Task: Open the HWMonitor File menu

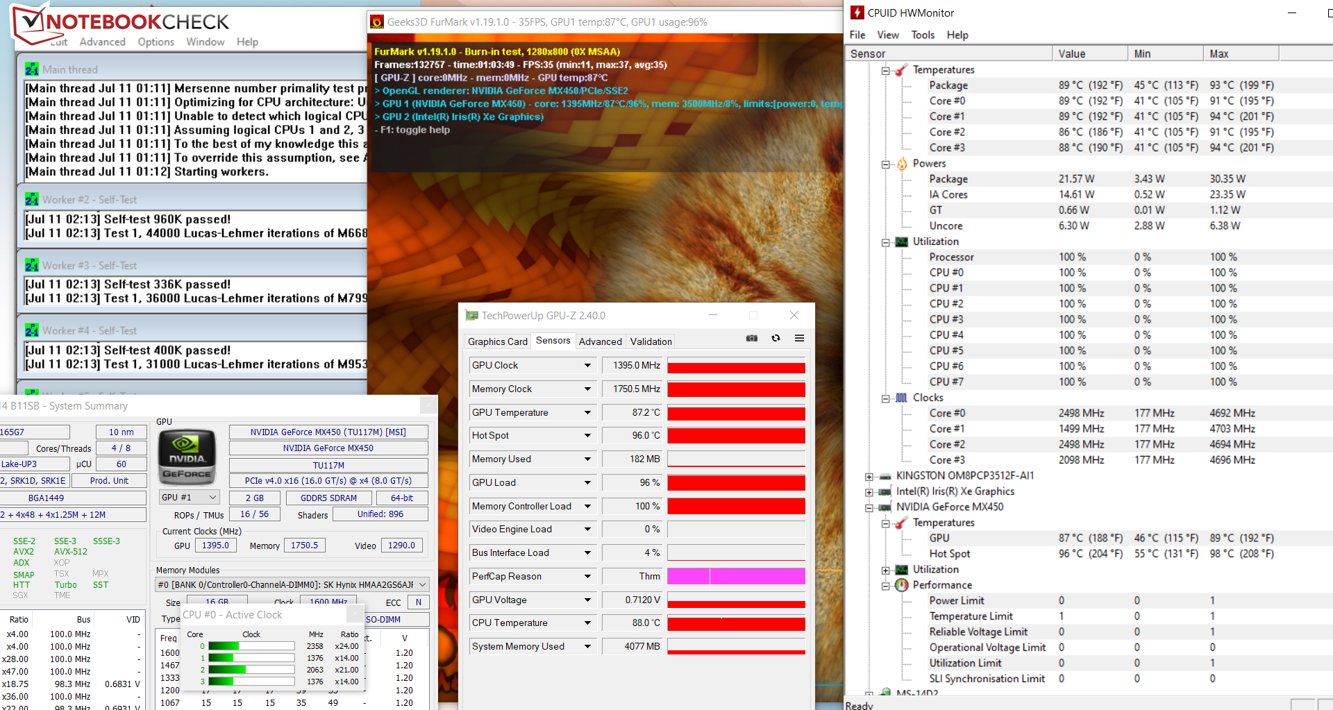Action: [857, 35]
